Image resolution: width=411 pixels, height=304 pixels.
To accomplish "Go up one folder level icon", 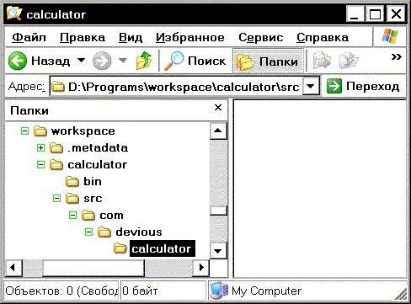I will tap(144, 61).
